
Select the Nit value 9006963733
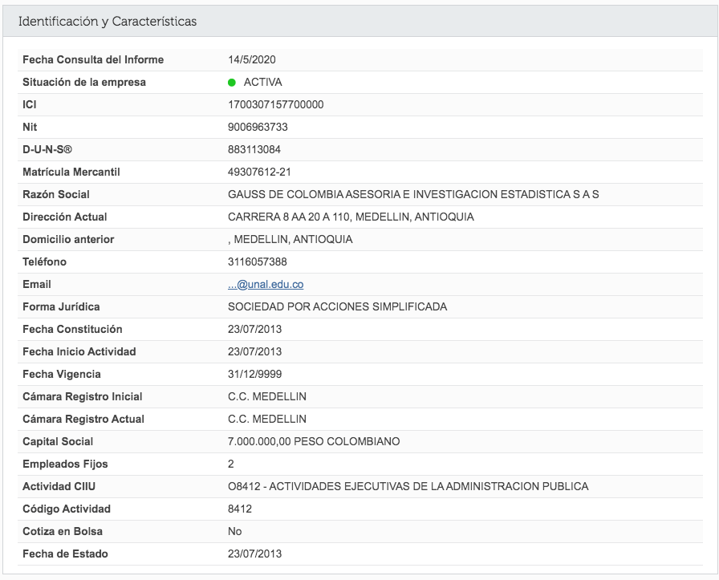[x=258, y=127]
